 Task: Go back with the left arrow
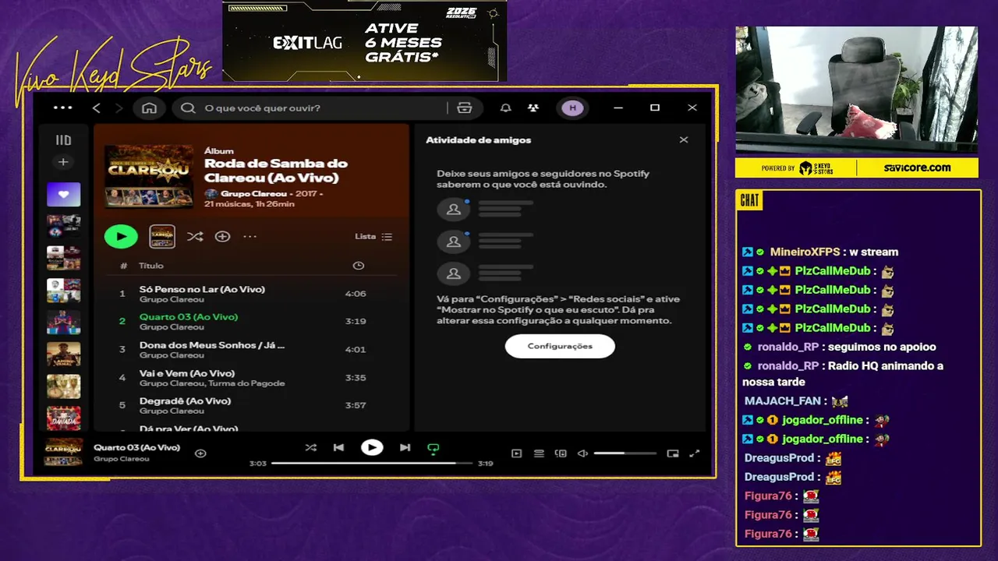coord(96,108)
